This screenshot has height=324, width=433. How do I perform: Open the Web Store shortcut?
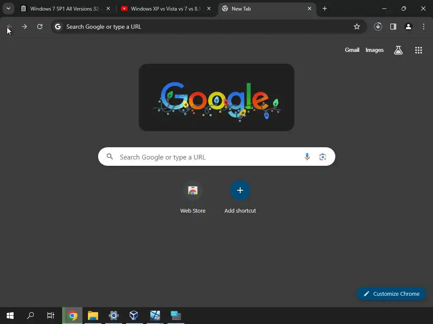tap(193, 197)
